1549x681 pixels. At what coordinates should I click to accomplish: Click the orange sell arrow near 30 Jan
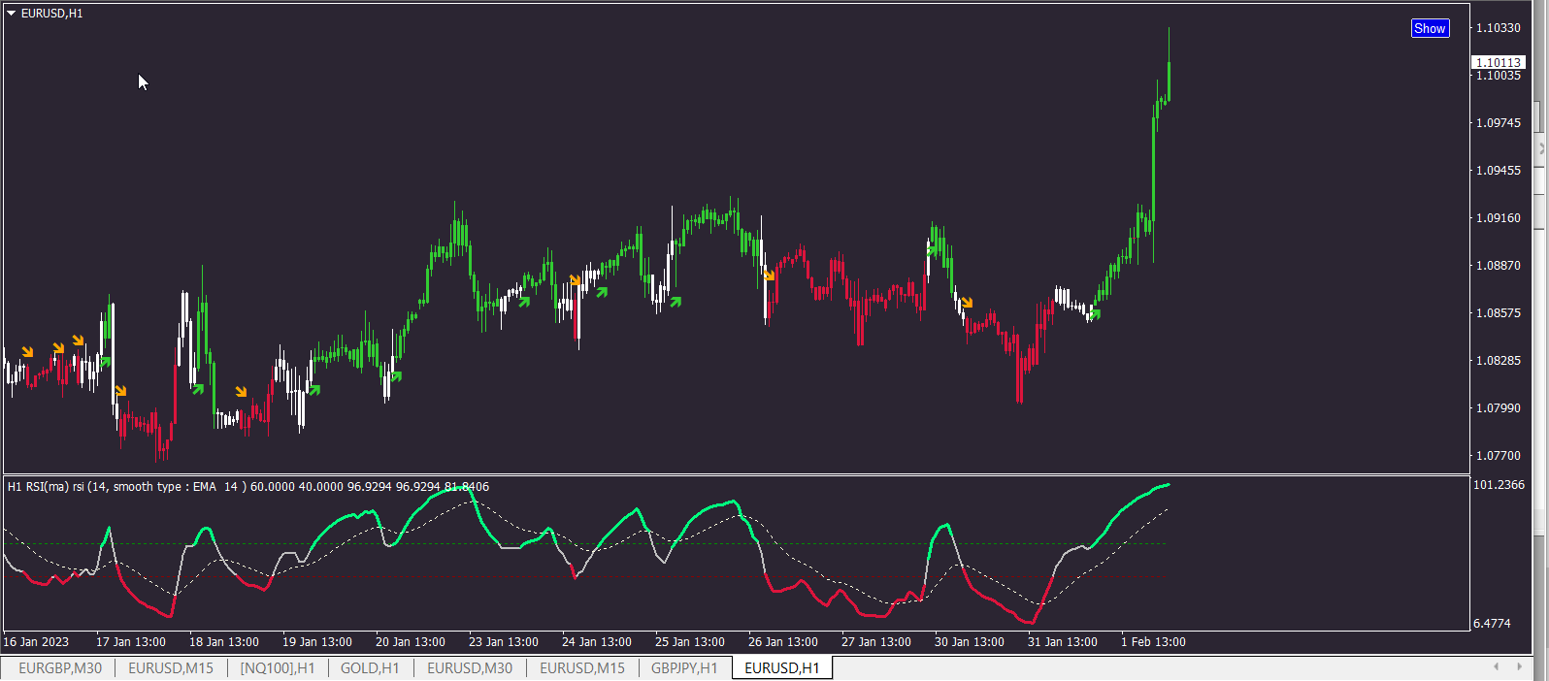click(x=967, y=303)
